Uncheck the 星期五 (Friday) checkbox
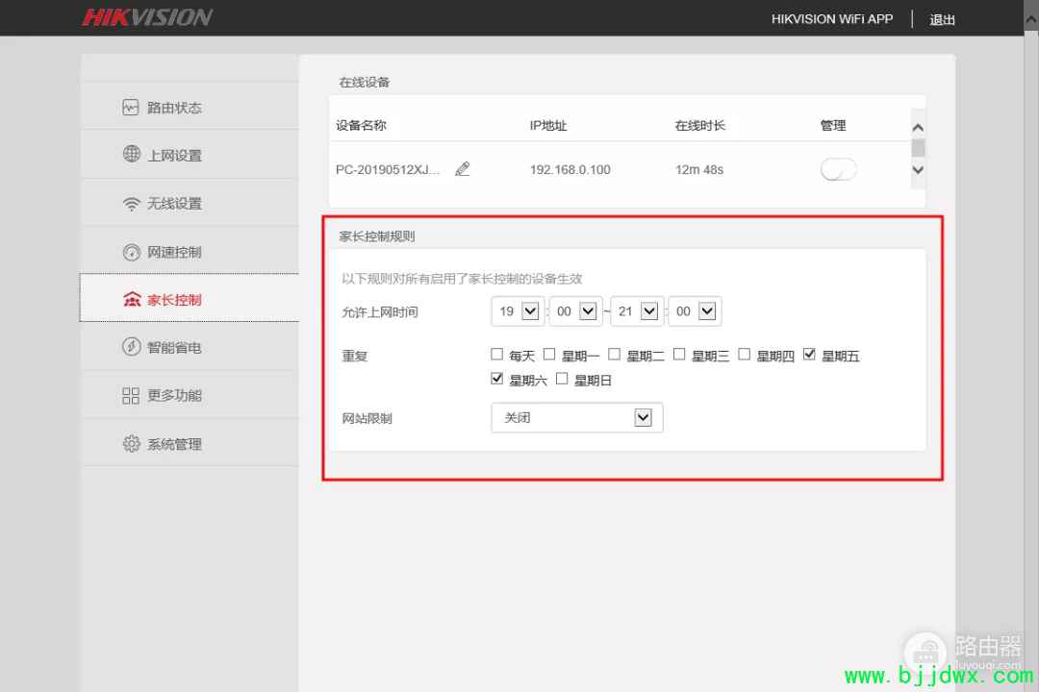Image resolution: width=1039 pixels, height=692 pixels. tap(809, 355)
